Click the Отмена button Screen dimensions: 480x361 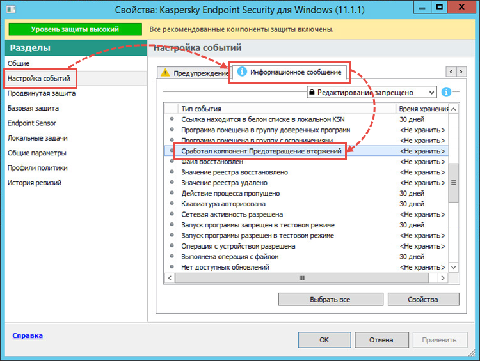point(381,340)
